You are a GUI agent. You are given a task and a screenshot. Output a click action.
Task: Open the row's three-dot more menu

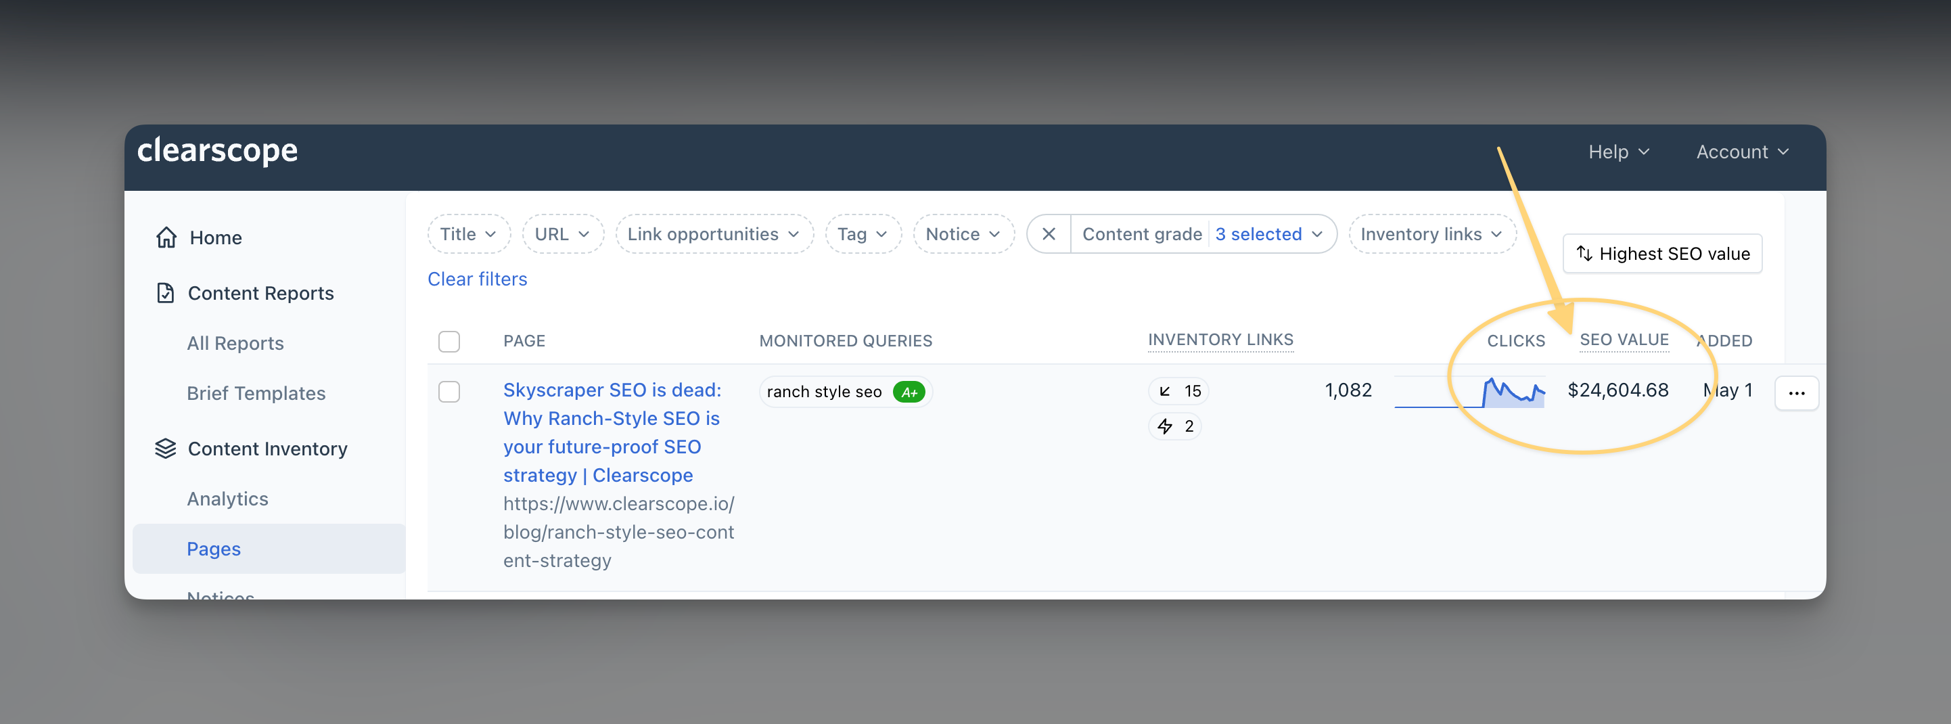click(1797, 393)
